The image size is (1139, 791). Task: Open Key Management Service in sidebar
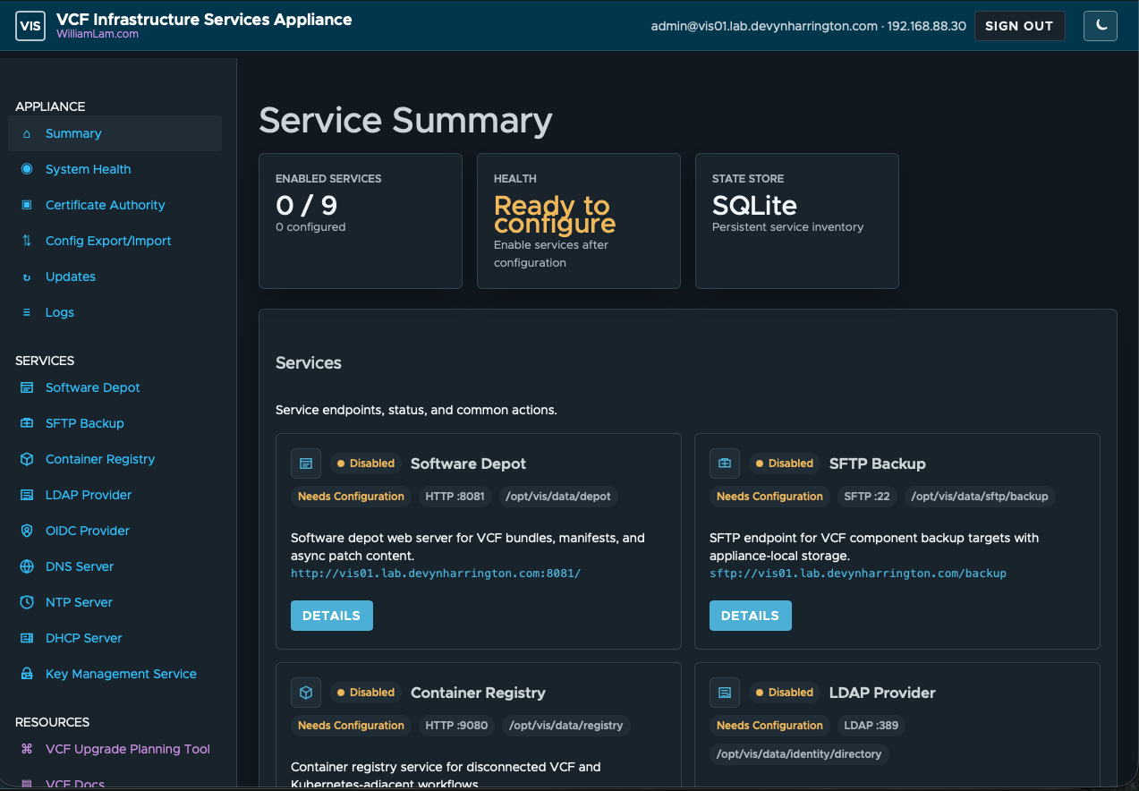coord(115,674)
